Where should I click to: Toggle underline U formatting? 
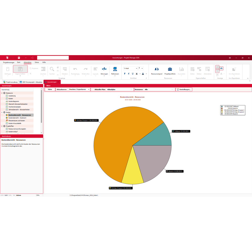[133, 73]
